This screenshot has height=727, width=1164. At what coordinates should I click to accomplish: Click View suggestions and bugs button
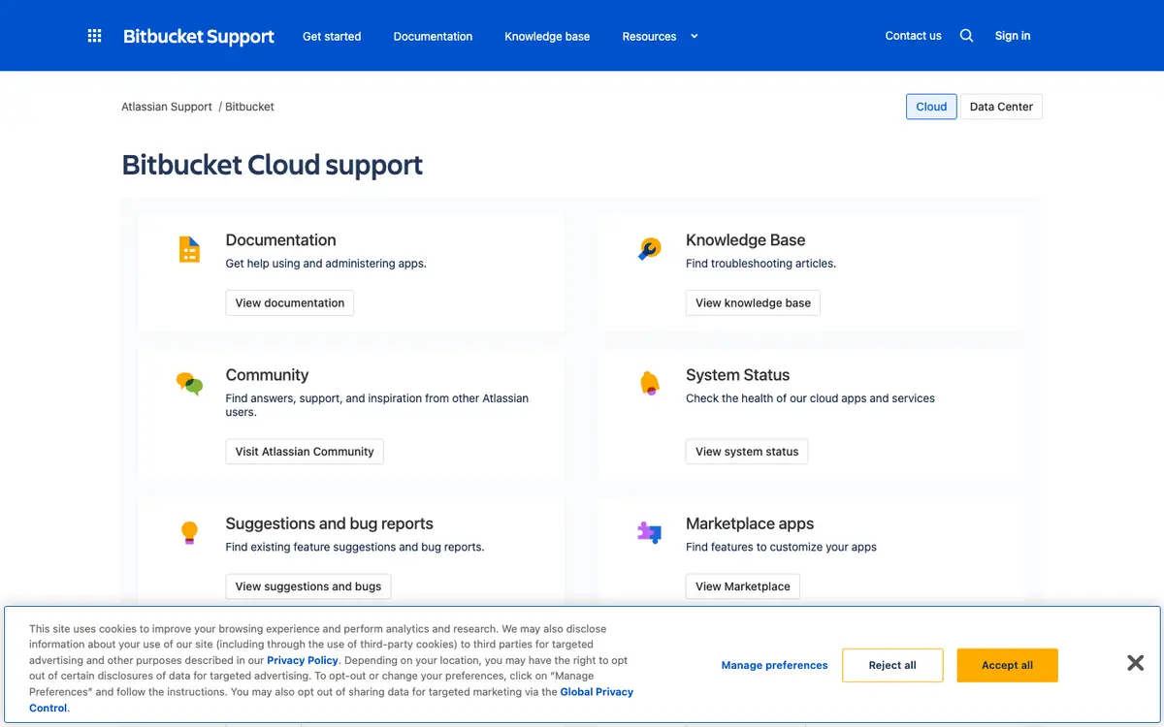308,586
